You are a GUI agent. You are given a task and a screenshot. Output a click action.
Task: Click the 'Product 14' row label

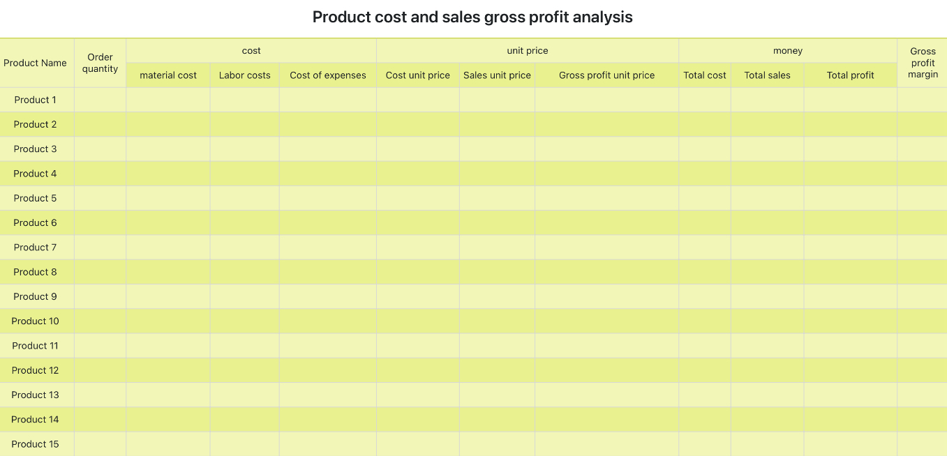point(36,419)
